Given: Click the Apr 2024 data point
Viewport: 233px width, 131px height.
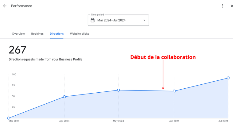Looking at the screenshot, I should pos(64,97).
